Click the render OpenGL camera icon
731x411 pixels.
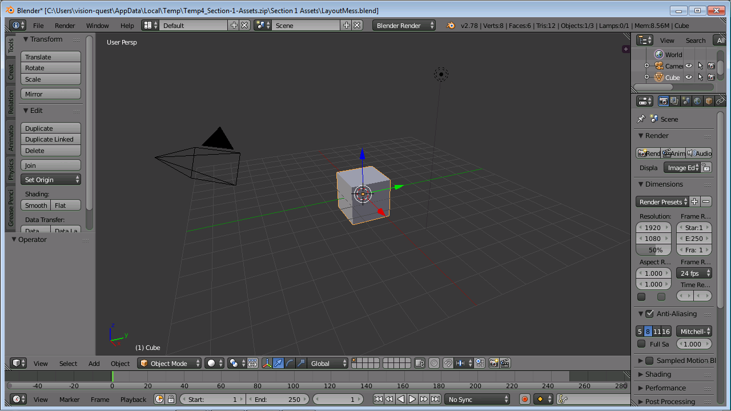(495, 363)
